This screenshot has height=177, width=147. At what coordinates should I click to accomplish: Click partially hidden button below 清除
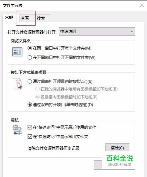[x=98, y=165]
